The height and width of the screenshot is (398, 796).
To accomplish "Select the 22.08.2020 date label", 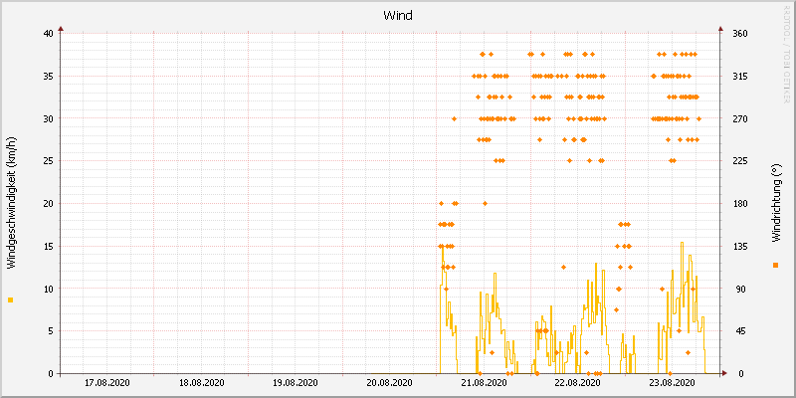I will [579, 383].
